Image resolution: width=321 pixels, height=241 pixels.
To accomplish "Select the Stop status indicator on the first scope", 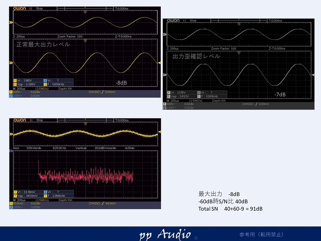I will pos(40,8).
